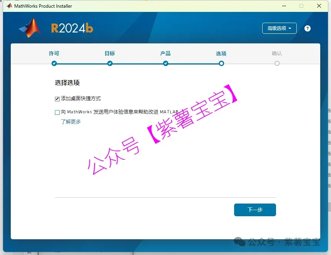Open the help question mark icon
331x255 pixels.
point(308,28)
